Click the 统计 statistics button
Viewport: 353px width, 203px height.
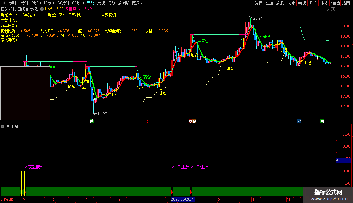(291, 3)
